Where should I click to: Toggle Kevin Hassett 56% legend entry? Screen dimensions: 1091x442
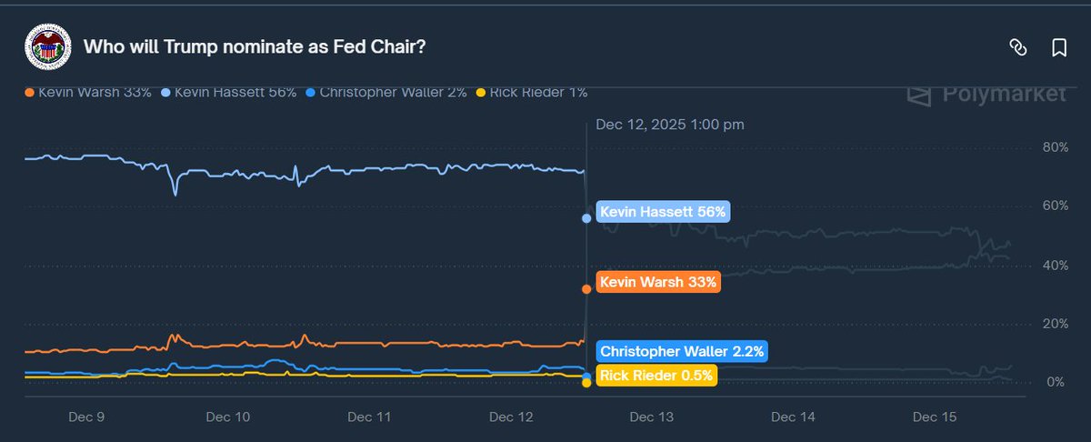[229, 92]
